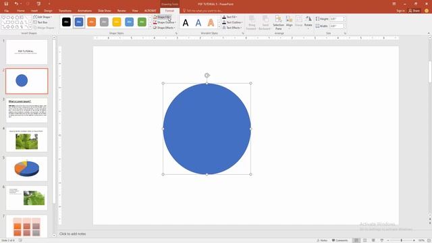Switch to the Design tab
The width and height of the screenshot is (432, 243).
[x=48, y=11]
